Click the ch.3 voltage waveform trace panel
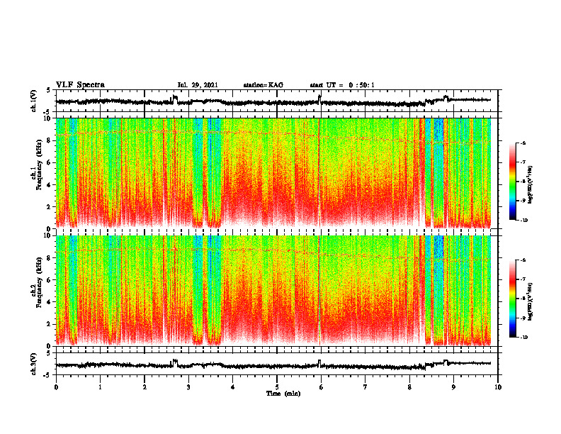 [x=277, y=364]
